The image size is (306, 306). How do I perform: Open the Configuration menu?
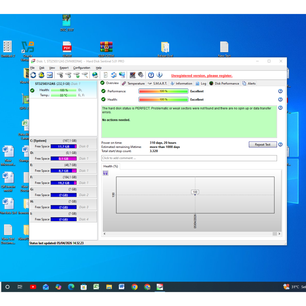(82, 68)
